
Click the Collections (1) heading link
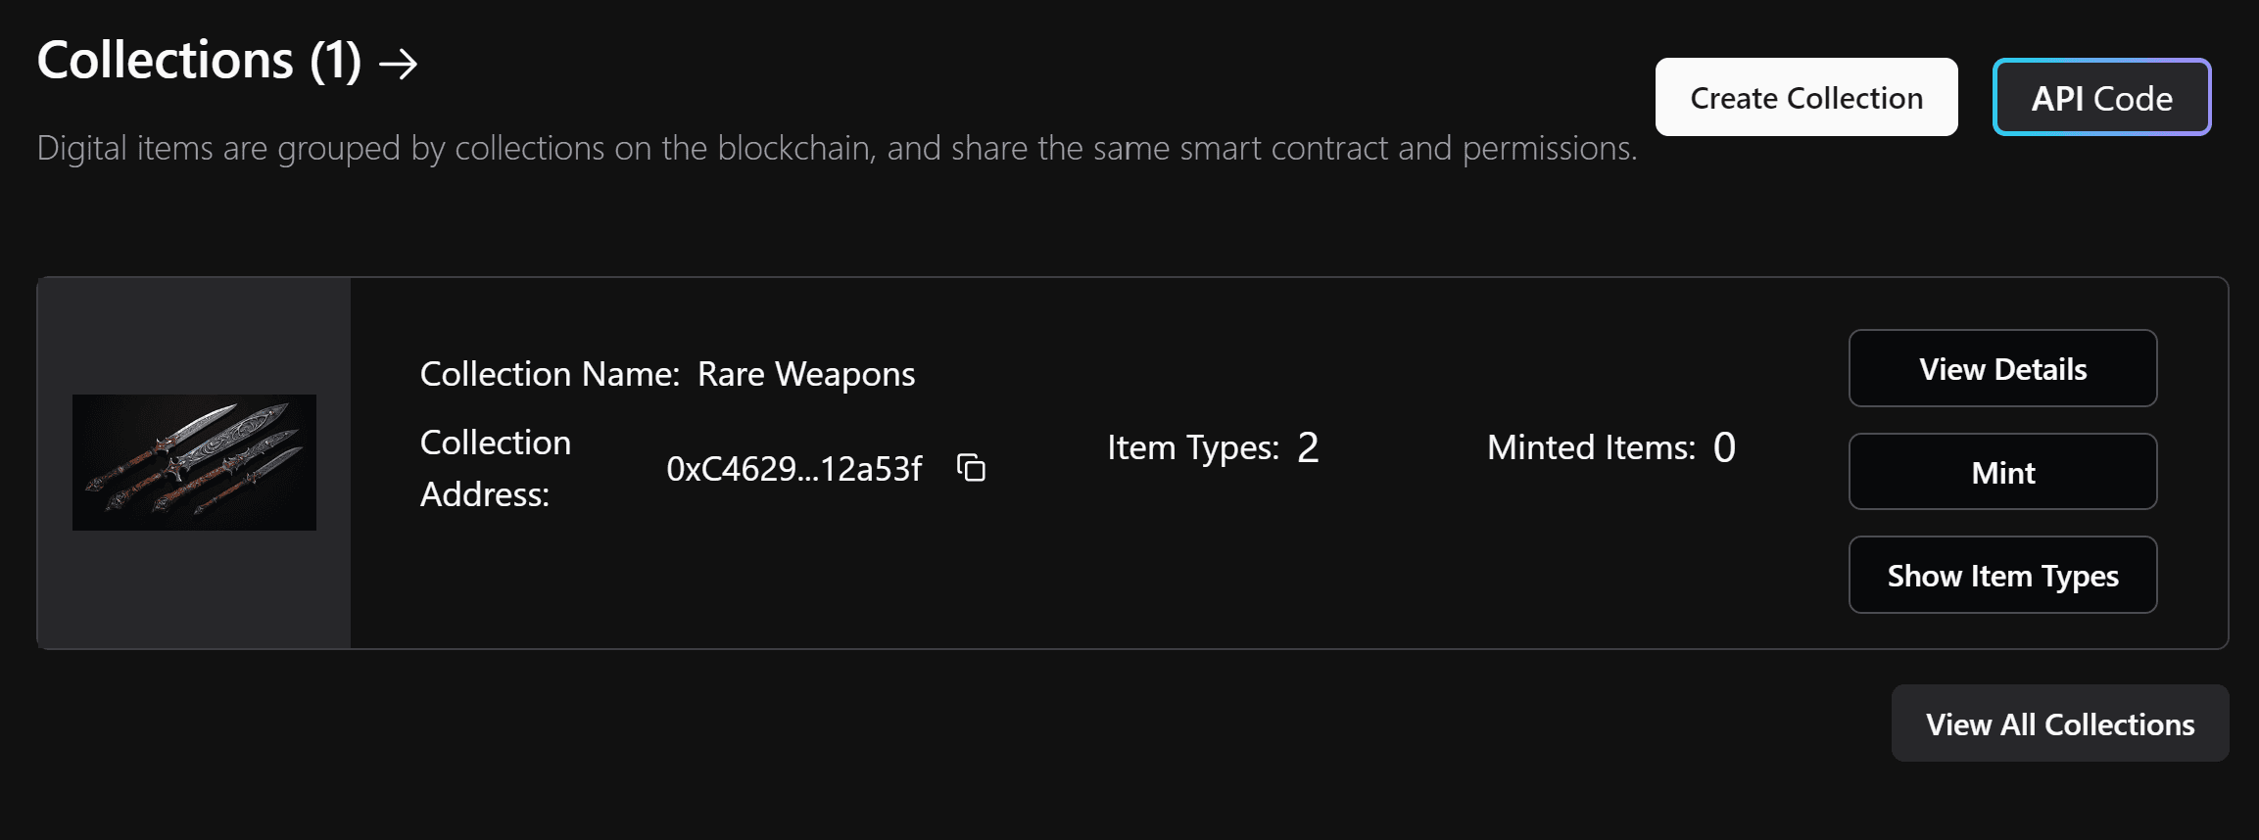pos(199,61)
